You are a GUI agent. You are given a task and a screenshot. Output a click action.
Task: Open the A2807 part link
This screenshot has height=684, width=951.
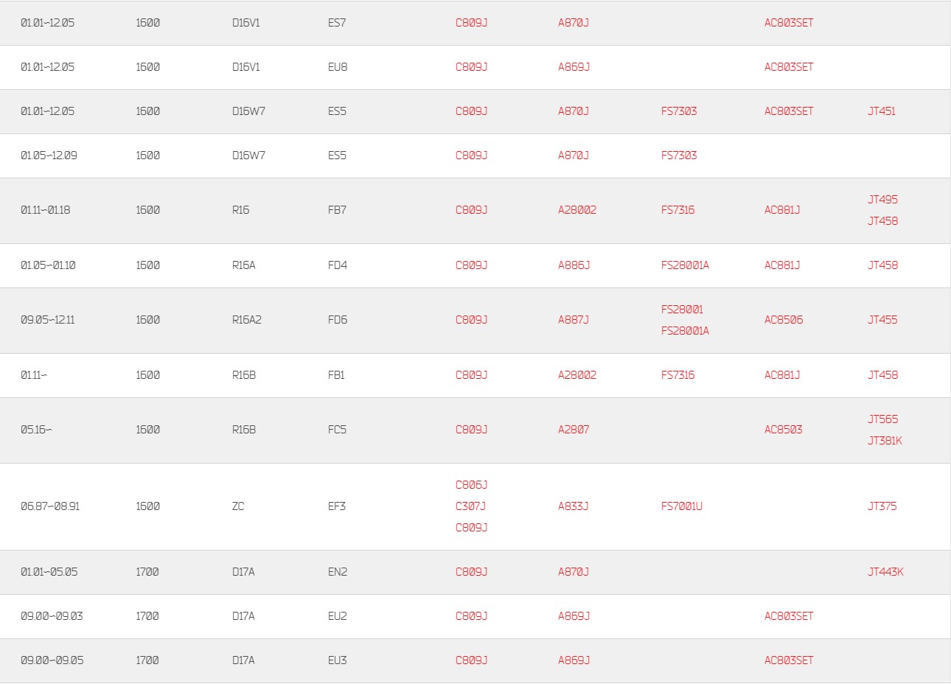pyautogui.click(x=574, y=430)
